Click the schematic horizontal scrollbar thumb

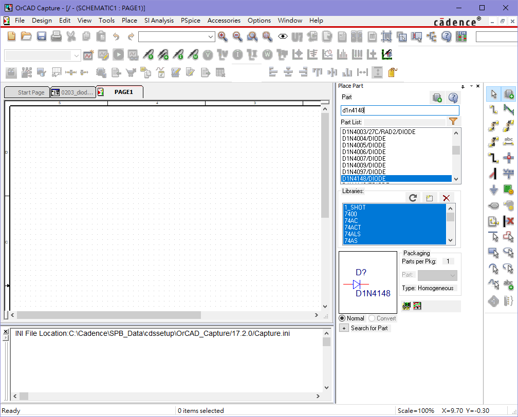pyautogui.click(x=109, y=315)
